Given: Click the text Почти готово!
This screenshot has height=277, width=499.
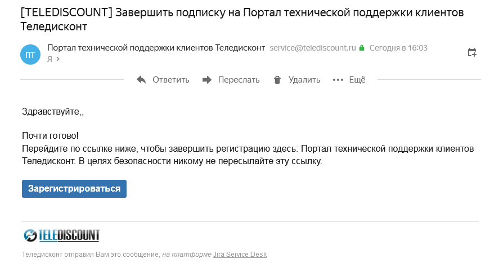Looking at the screenshot, I should pyautogui.click(x=50, y=136).
